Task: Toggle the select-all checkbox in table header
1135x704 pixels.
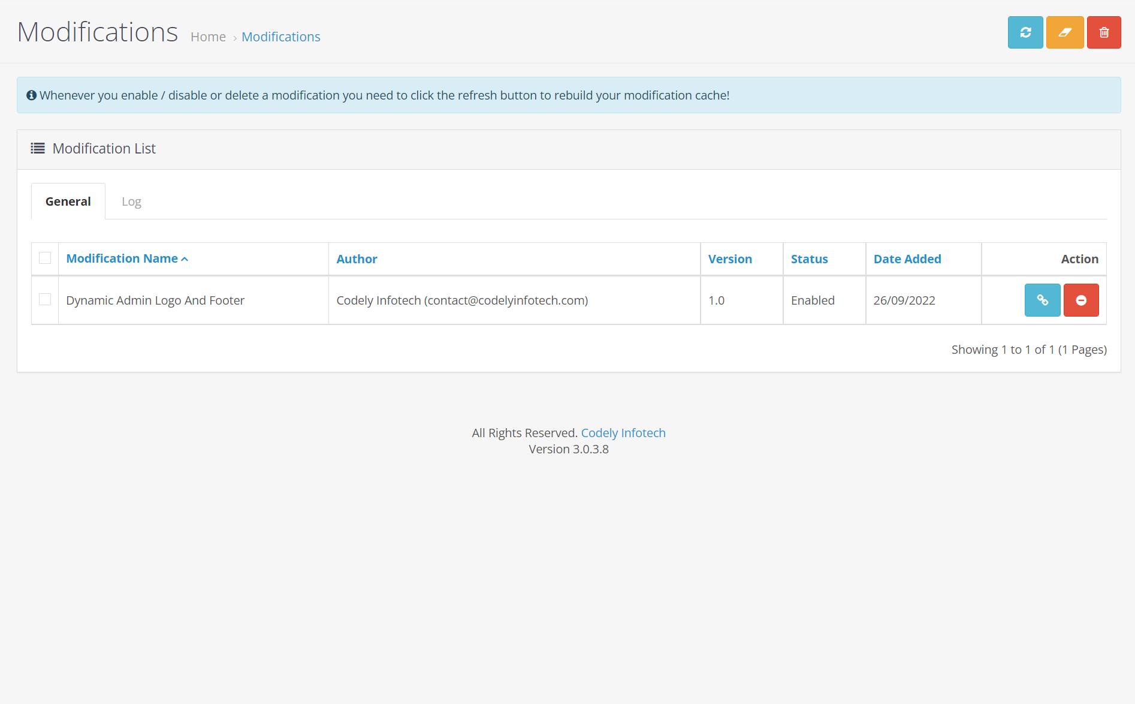Action: click(x=45, y=258)
